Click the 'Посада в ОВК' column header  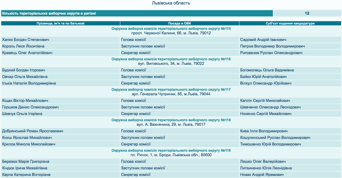coord(180,23)
